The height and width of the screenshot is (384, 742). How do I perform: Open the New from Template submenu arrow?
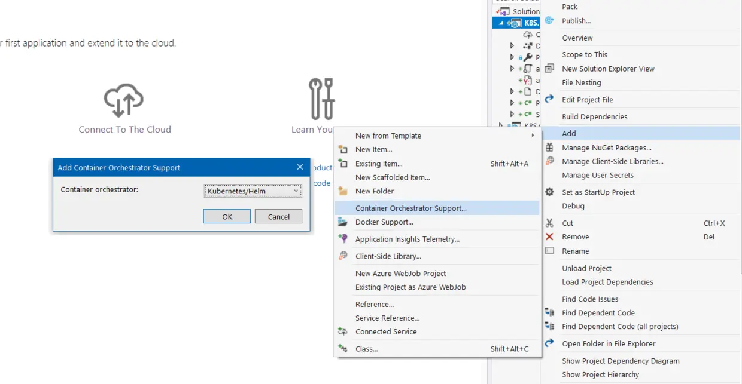pyautogui.click(x=533, y=136)
